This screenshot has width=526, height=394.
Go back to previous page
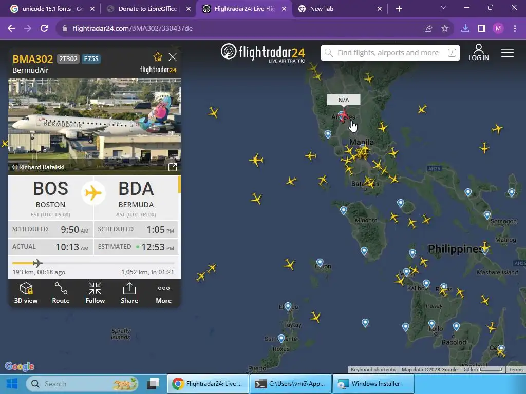(11, 29)
